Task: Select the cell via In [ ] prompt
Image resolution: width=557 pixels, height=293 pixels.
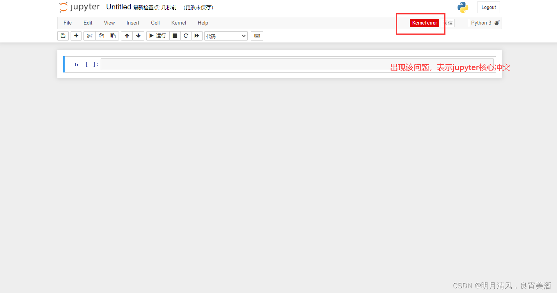Action: pyautogui.click(x=86, y=65)
